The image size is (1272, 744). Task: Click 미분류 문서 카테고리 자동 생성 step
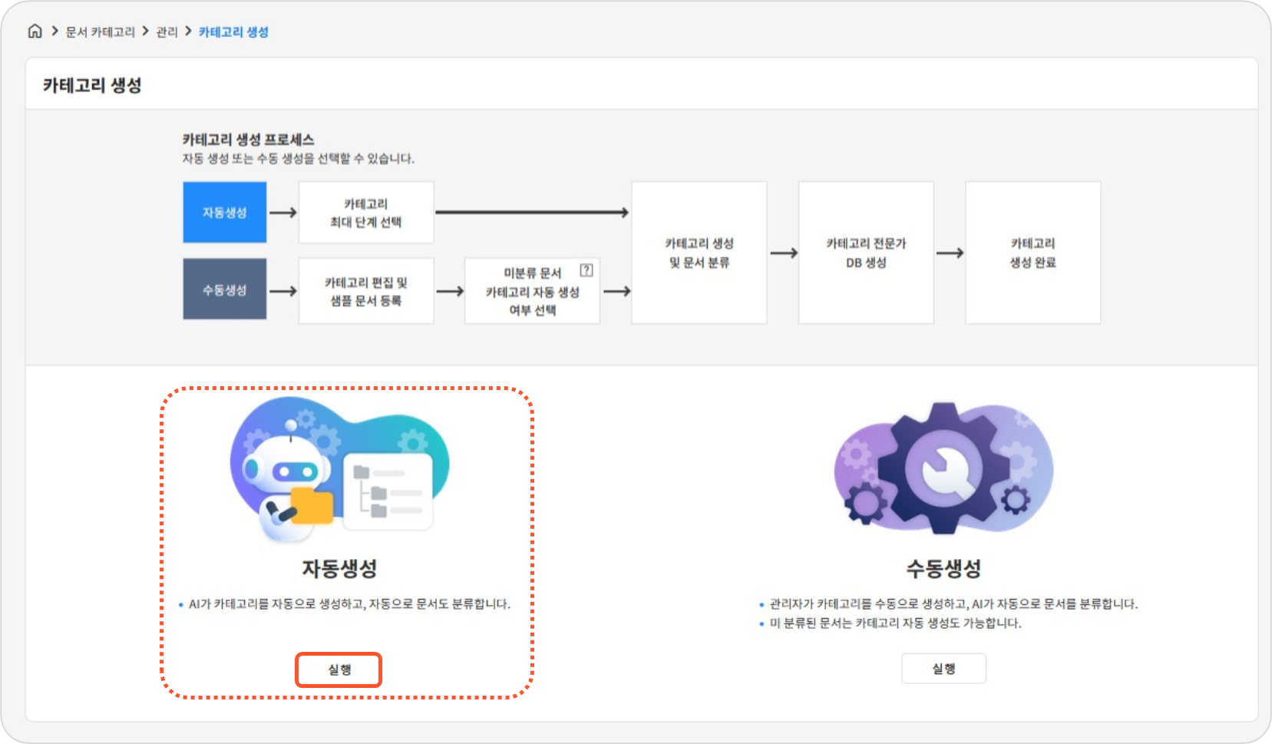click(x=532, y=292)
